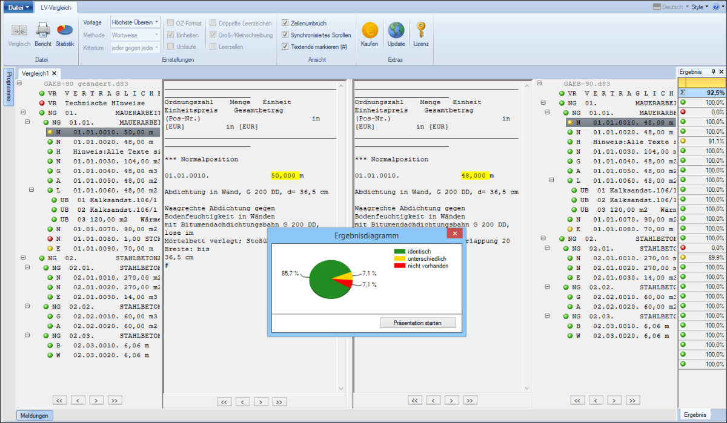This screenshot has width=727, height=423.
Task: Jump to first difference in right text pane
Action: pyautogui.click(x=414, y=400)
